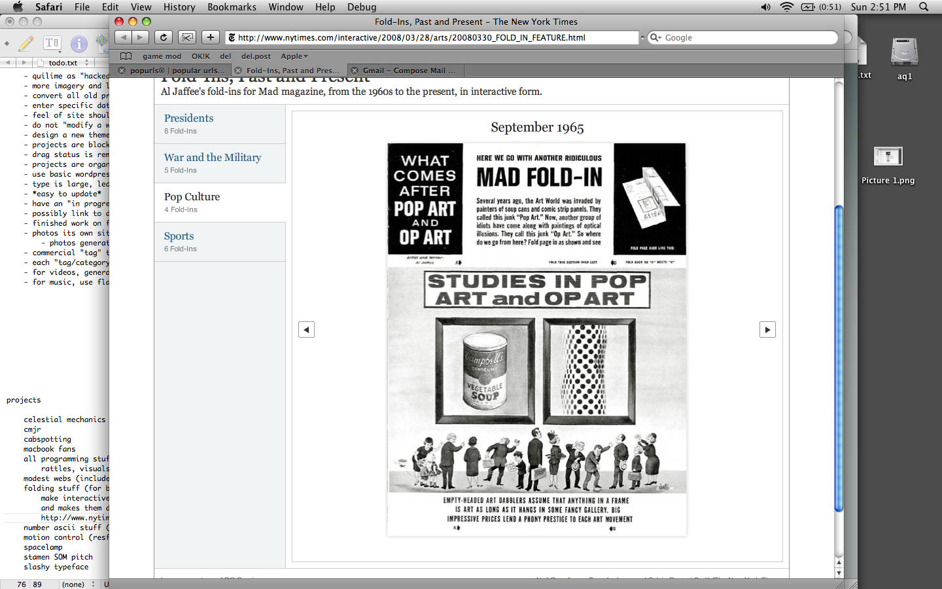Open the Sports fold-ins category
The width and height of the screenshot is (942, 589).
pos(220,241)
